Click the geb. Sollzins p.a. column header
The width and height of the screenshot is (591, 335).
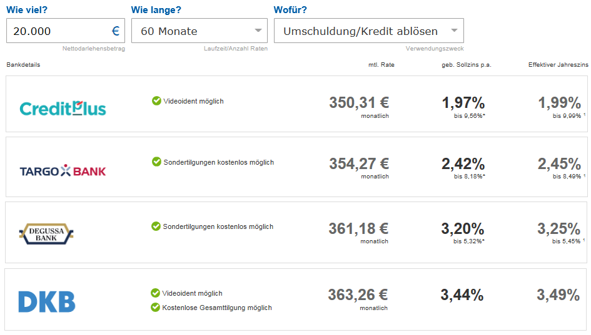[x=467, y=65]
